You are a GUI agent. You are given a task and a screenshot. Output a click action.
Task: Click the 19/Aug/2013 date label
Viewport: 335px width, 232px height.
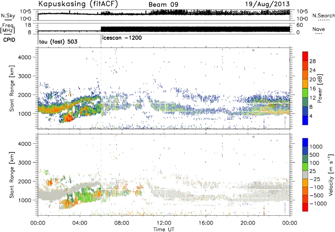click(267, 4)
